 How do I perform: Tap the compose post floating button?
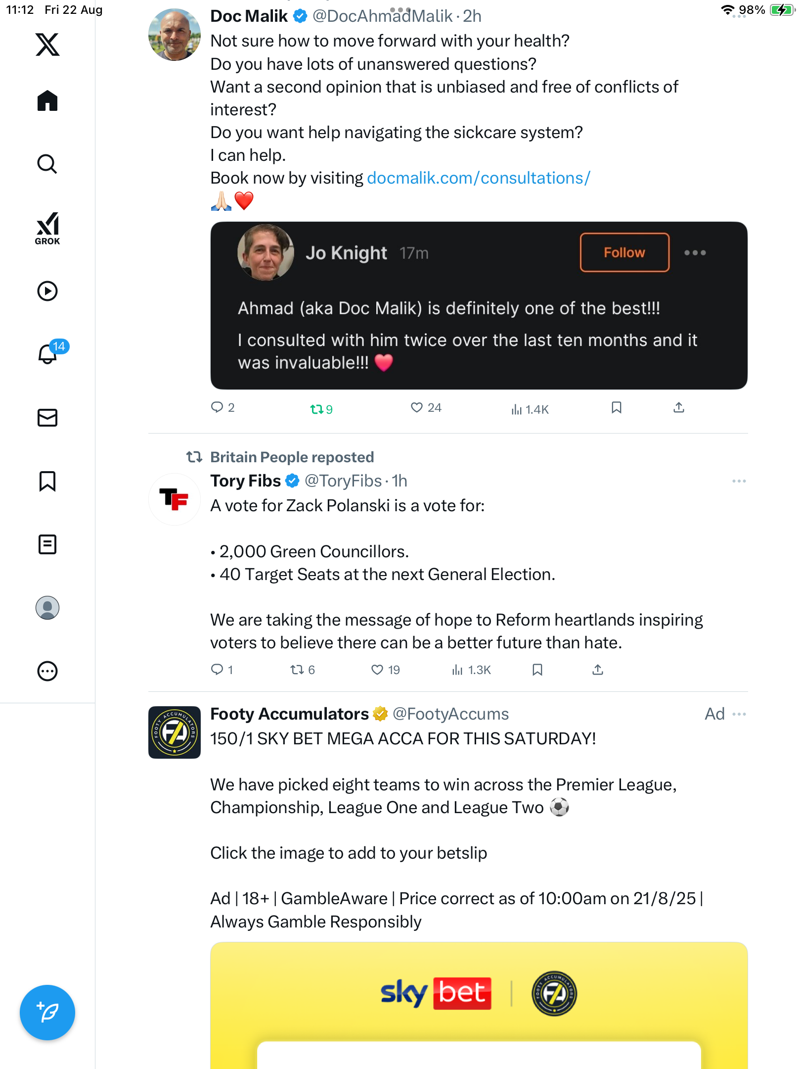click(x=47, y=1013)
